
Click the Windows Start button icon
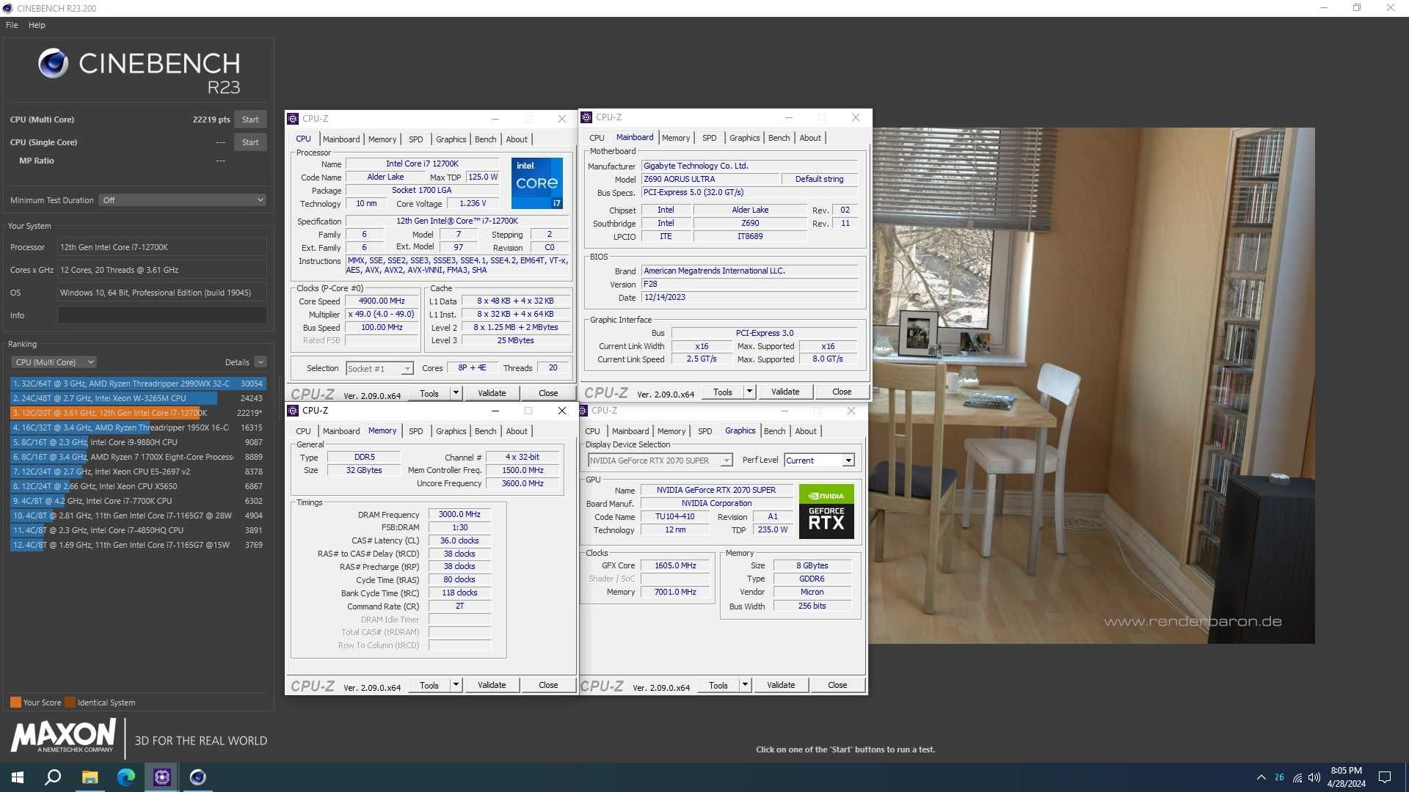point(18,777)
